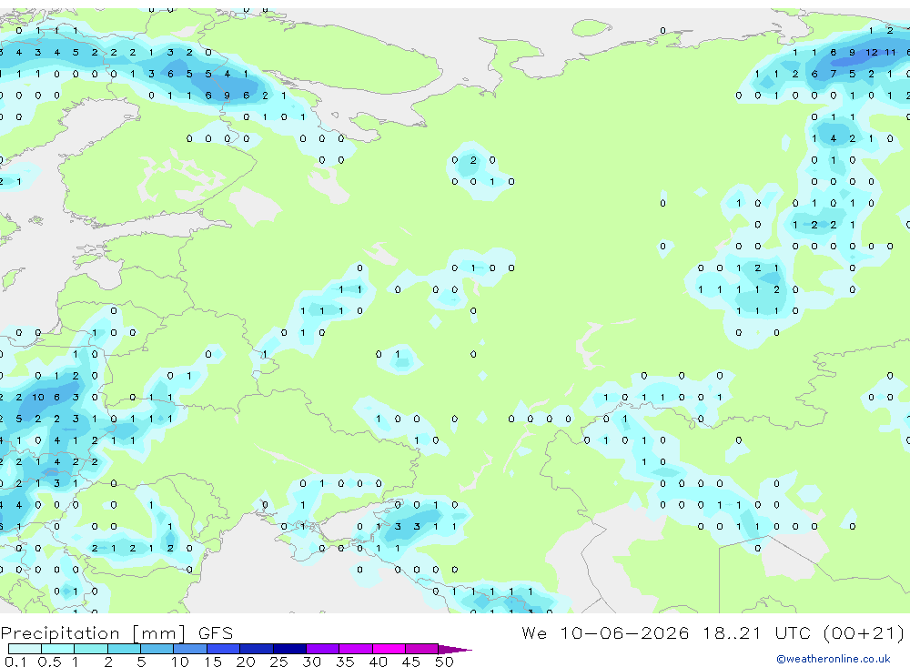910x667 pixels.
Task: Click the legend label '20'
Action: [246, 662]
